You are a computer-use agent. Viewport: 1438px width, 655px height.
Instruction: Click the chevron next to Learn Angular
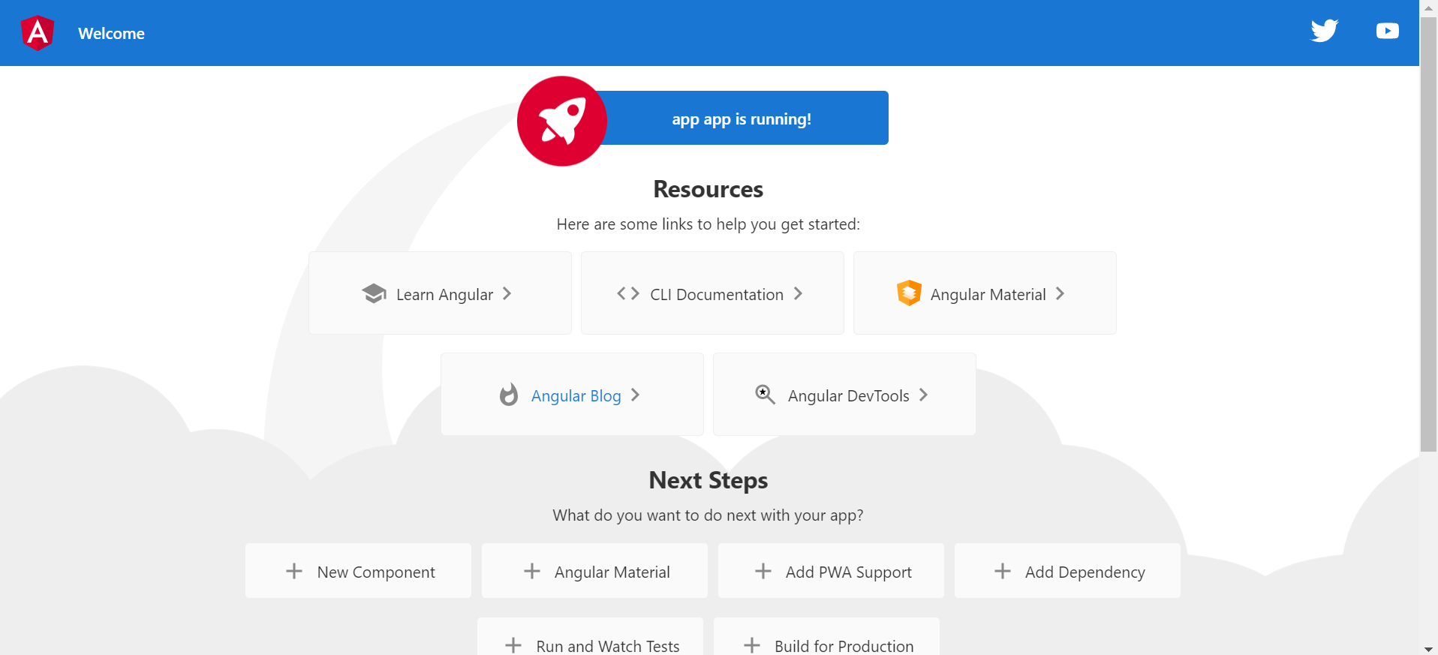coord(507,293)
